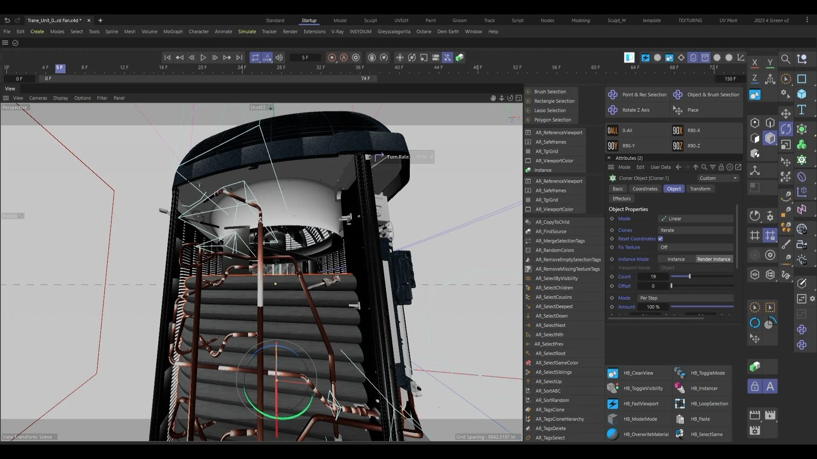
Task: Click the Effectors tab button
Action: 621,199
